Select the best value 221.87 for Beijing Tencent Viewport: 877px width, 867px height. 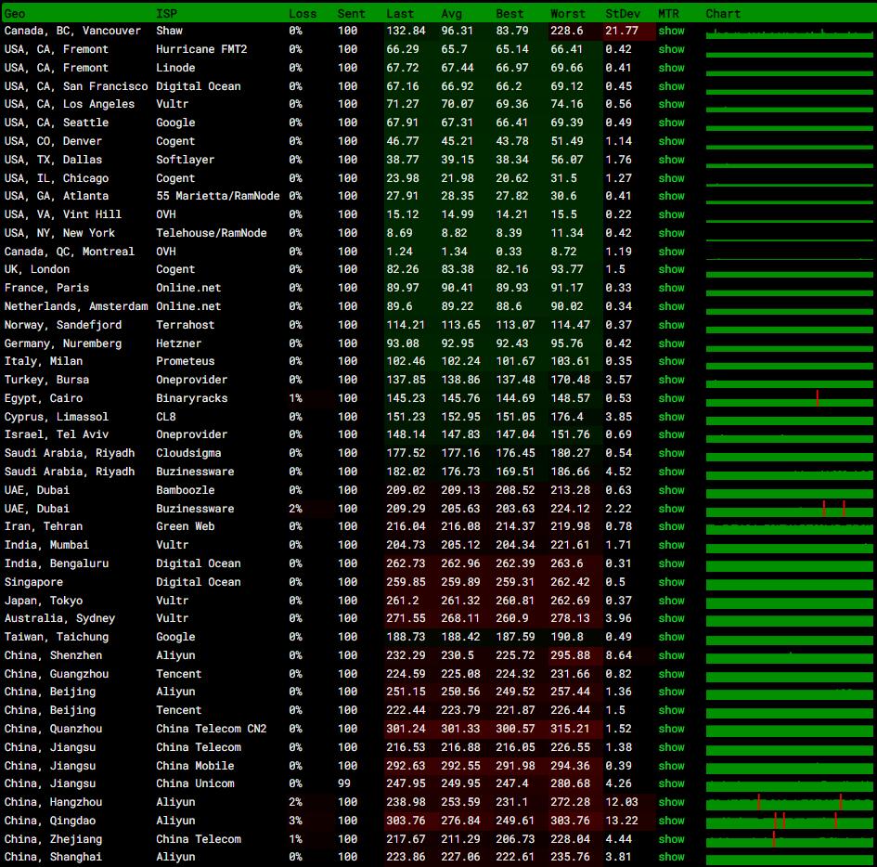click(515, 710)
